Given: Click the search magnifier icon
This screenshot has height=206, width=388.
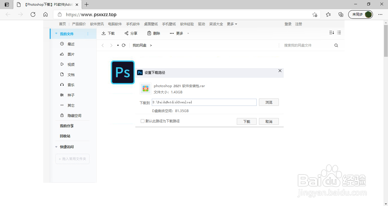Looking at the screenshot, I should tap(336, 45).
